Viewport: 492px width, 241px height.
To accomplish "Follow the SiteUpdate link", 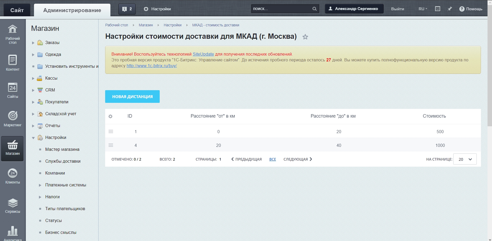I will tap(203, 54).
